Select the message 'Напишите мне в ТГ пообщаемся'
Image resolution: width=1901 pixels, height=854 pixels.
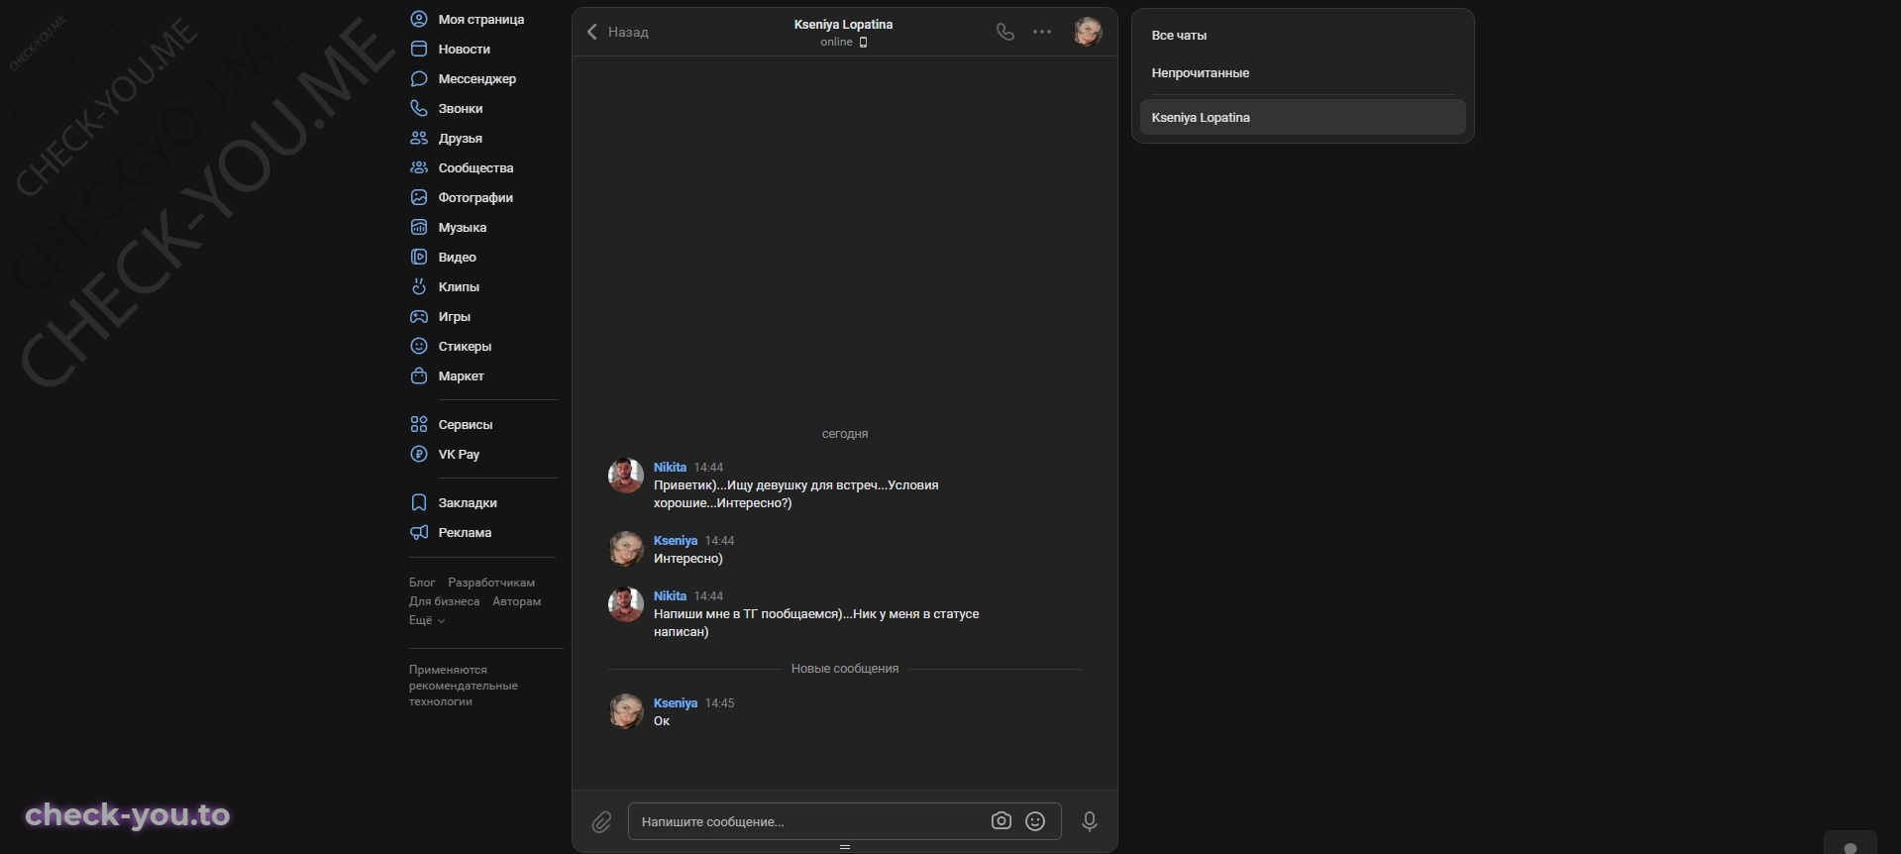coord(816,623)
